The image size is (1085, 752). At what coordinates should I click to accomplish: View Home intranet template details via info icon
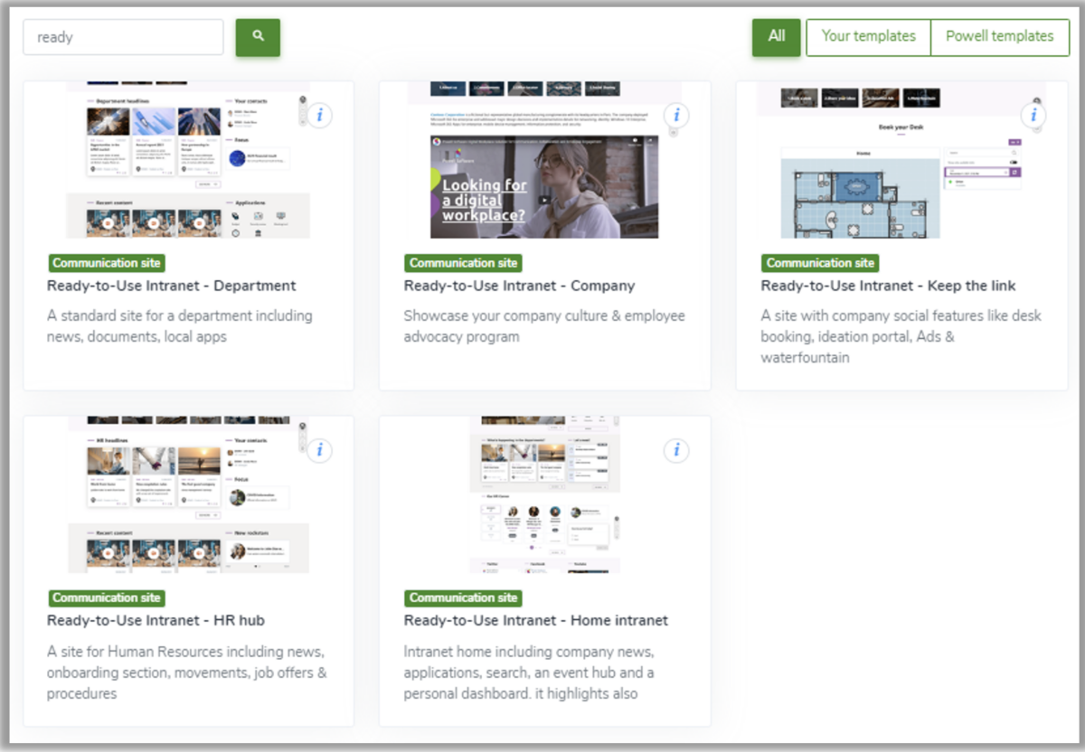tap(676, 450)
